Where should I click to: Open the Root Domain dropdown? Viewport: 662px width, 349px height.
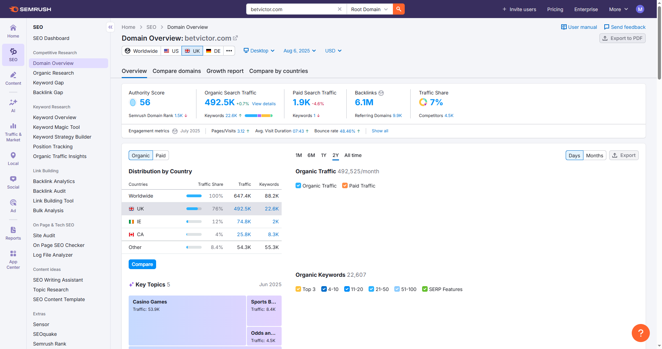point(370,9)
